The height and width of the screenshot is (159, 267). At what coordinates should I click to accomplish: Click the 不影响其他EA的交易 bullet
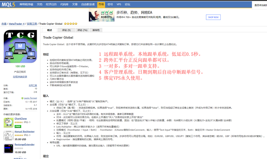60,85
